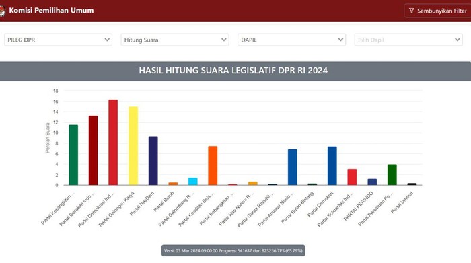Click chevron arrow of Pilih Dapil selector
The width and height of the screenshot is (471, 263).
pos(457,40)
